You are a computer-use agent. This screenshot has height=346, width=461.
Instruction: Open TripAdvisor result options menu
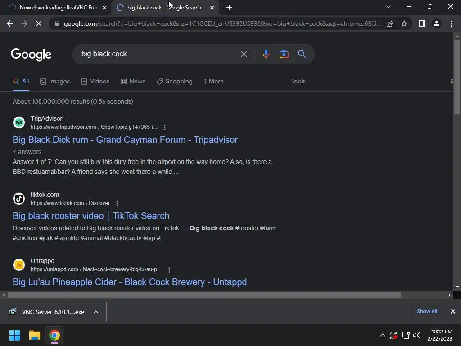(165, 127)
